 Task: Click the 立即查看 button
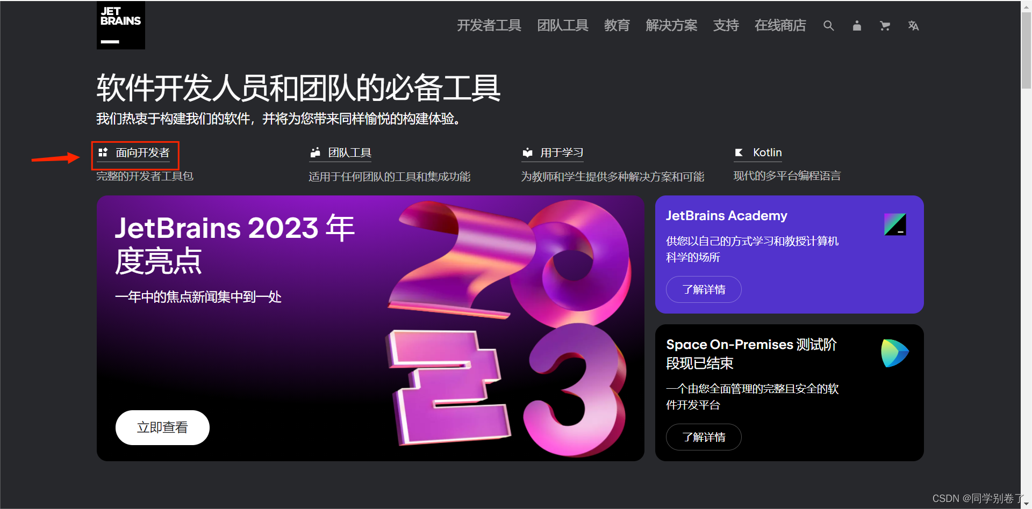pos(162,427)
